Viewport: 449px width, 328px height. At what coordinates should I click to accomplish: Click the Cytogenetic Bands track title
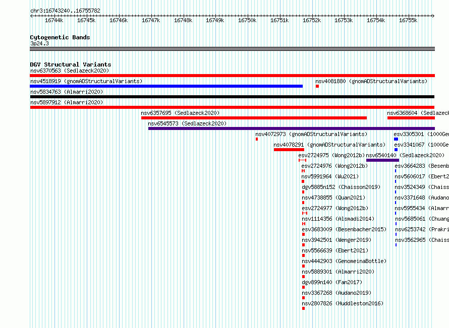pos(60,37)
